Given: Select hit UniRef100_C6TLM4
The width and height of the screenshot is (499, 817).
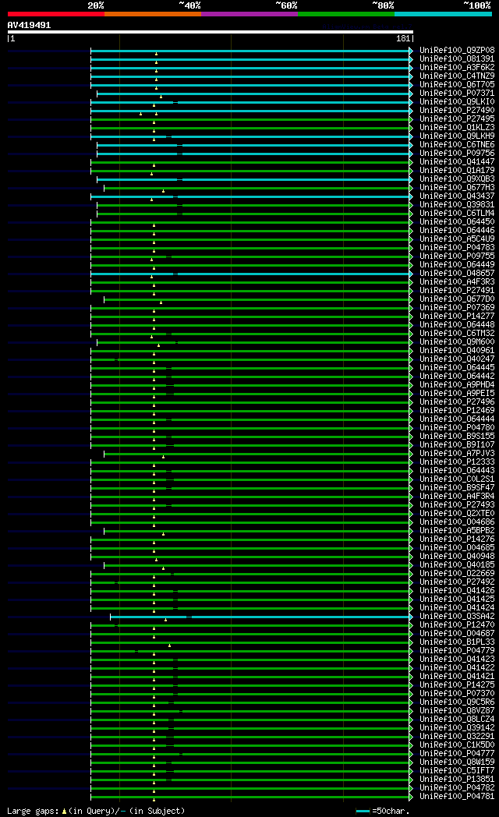Looking at the screenshot, I should click(x=458, y=213).
